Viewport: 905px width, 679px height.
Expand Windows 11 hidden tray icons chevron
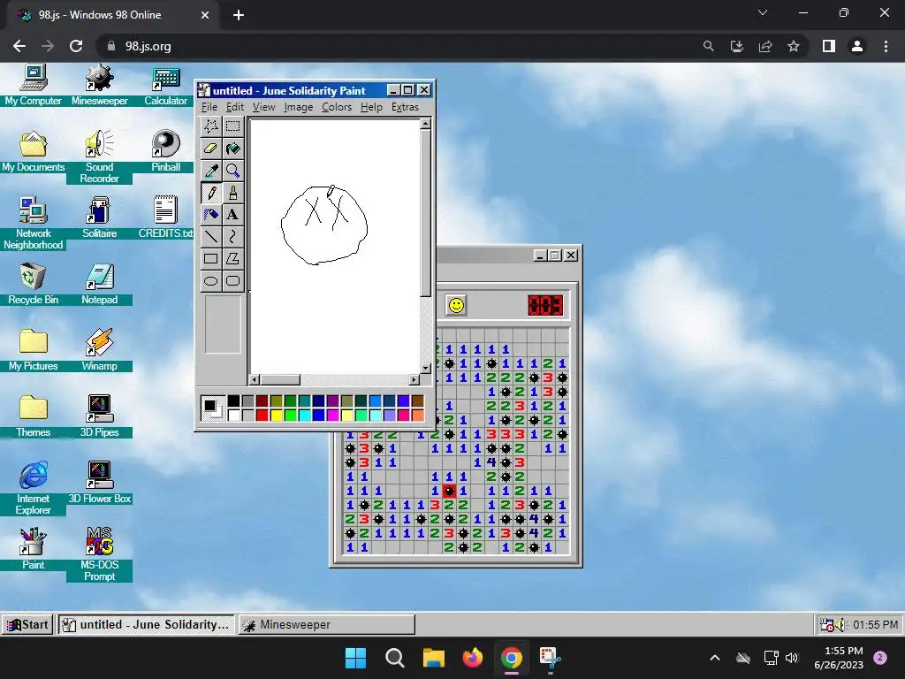coord(714,658)
